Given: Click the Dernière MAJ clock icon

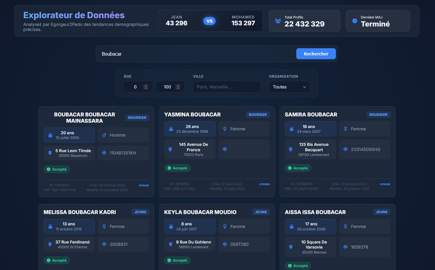Looking at the screenshot, I should [355, 21].
